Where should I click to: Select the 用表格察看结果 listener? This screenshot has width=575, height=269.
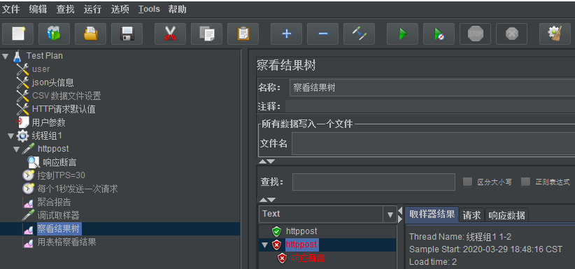pyautogui.click(x=66, y=242)
